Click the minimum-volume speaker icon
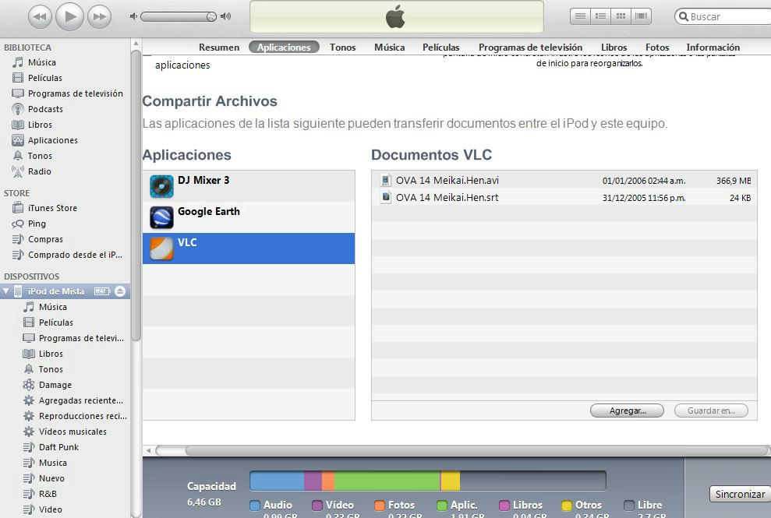 133,16
